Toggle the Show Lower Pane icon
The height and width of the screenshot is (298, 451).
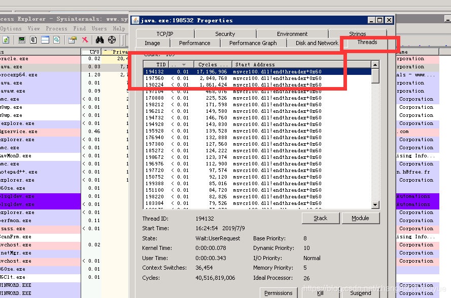coord(45,40)
